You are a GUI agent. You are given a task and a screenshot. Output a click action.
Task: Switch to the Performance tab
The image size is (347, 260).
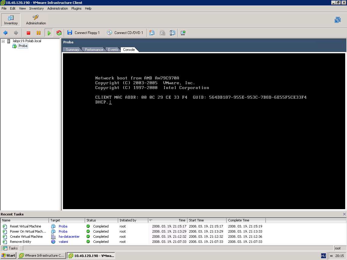(x=94, y=50)
